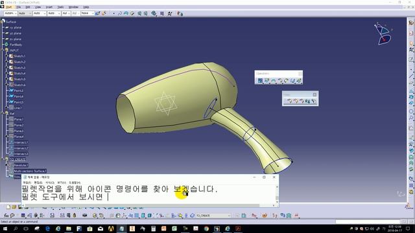
Task: Open Google Chrome from the taskbar
Action: 206,228
